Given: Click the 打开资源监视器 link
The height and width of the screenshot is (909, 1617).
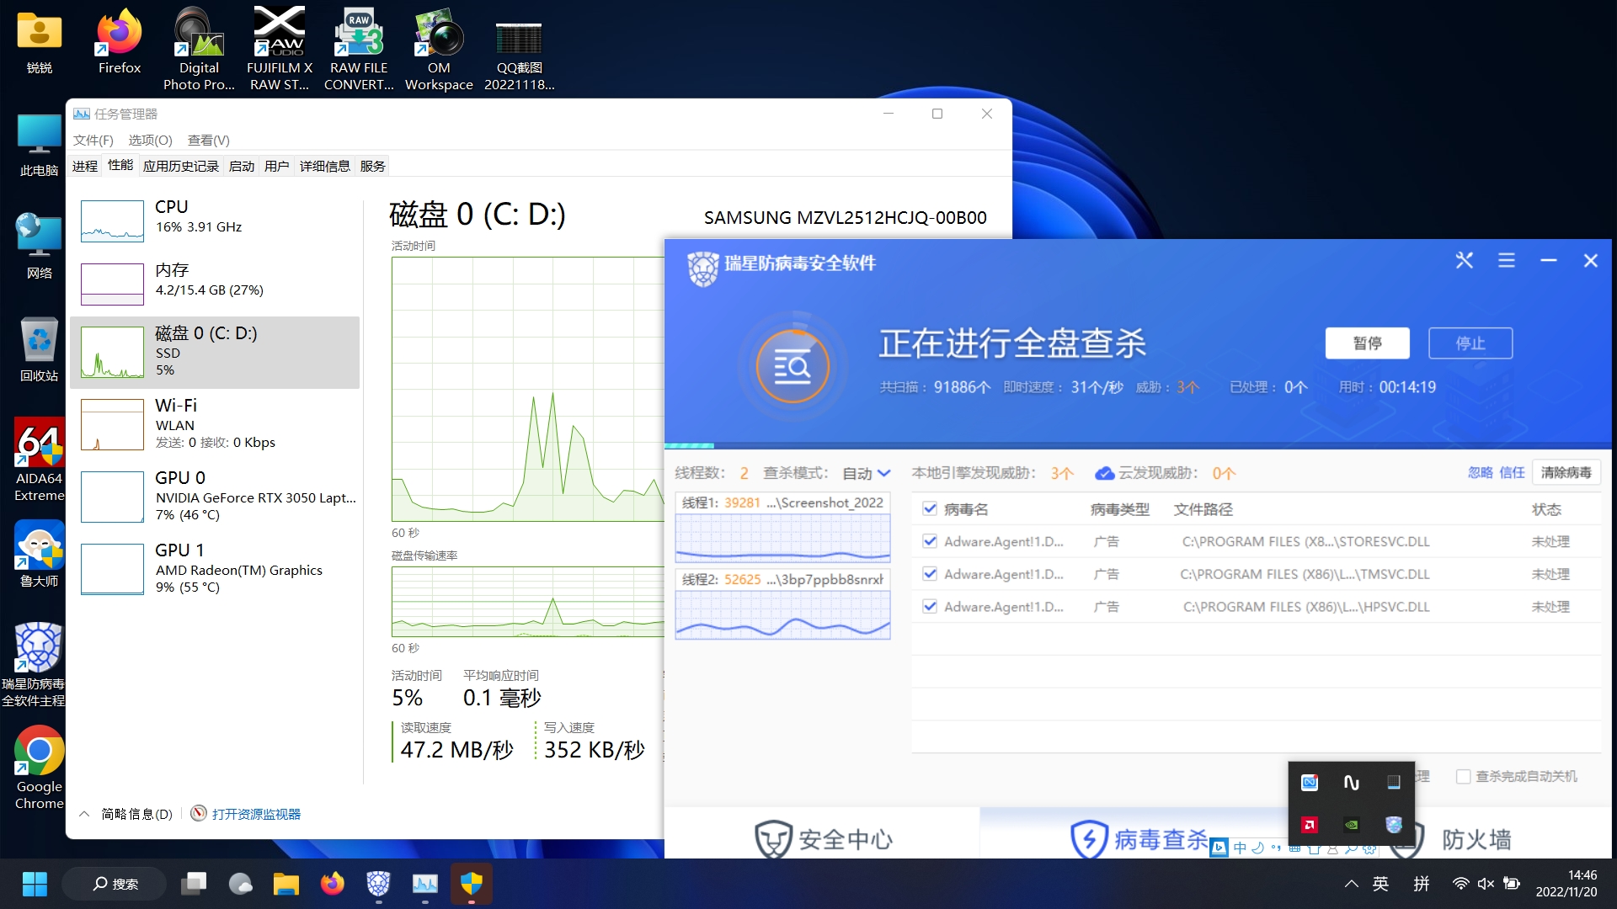Looking at the screenshot, I should tap(255, 814).
